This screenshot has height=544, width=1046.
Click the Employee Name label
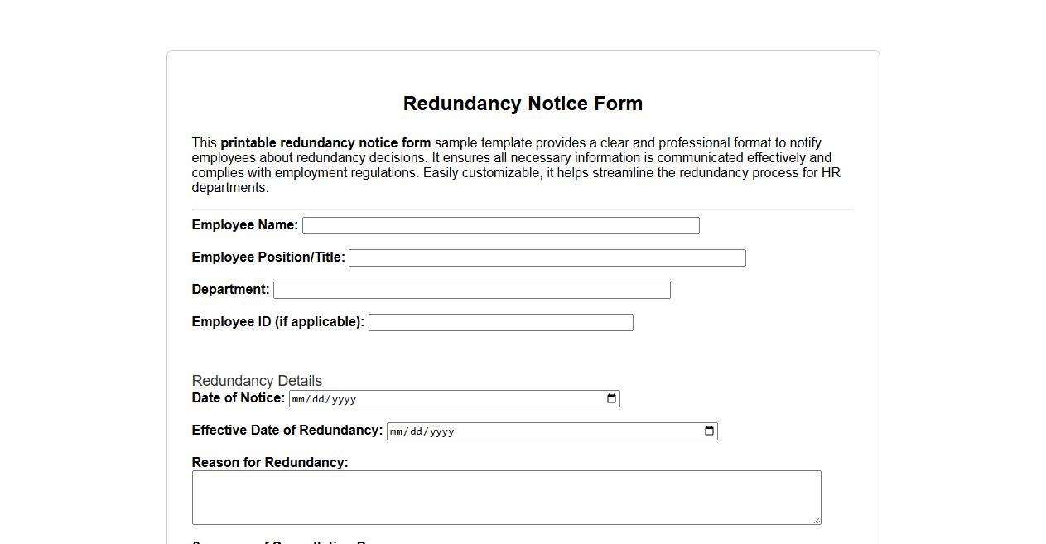244,224
